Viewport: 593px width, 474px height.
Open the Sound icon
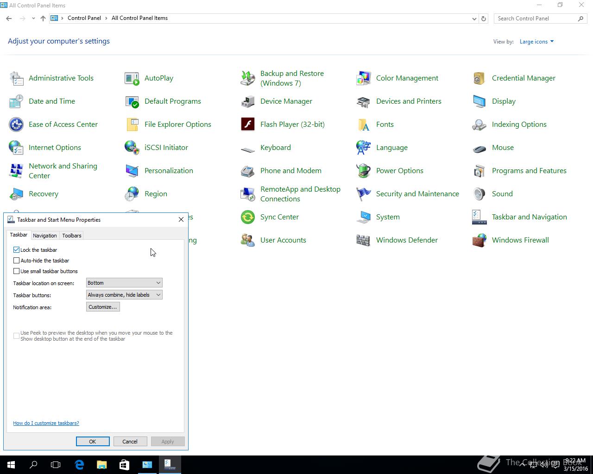(479, 194)
